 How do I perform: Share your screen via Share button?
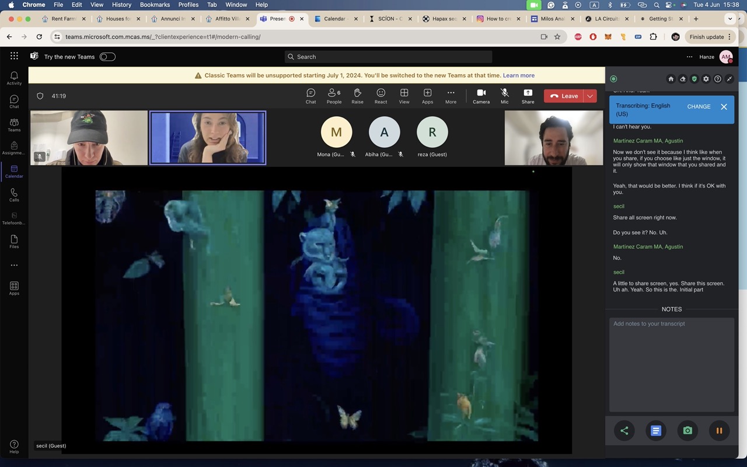pos(528,96)
